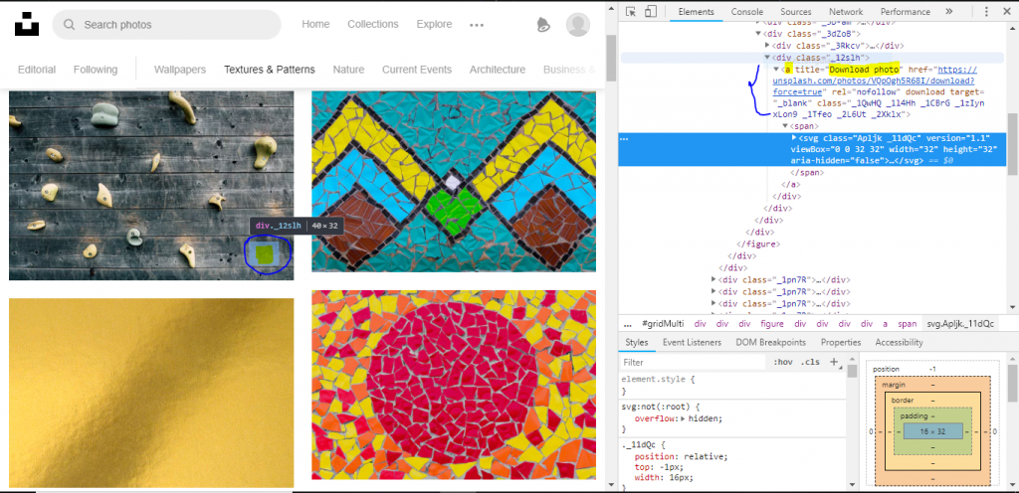The width and height of the screenshot is (1019, 493).
Task: Select the Wallpapers category
Action: [x=180, y=70]
